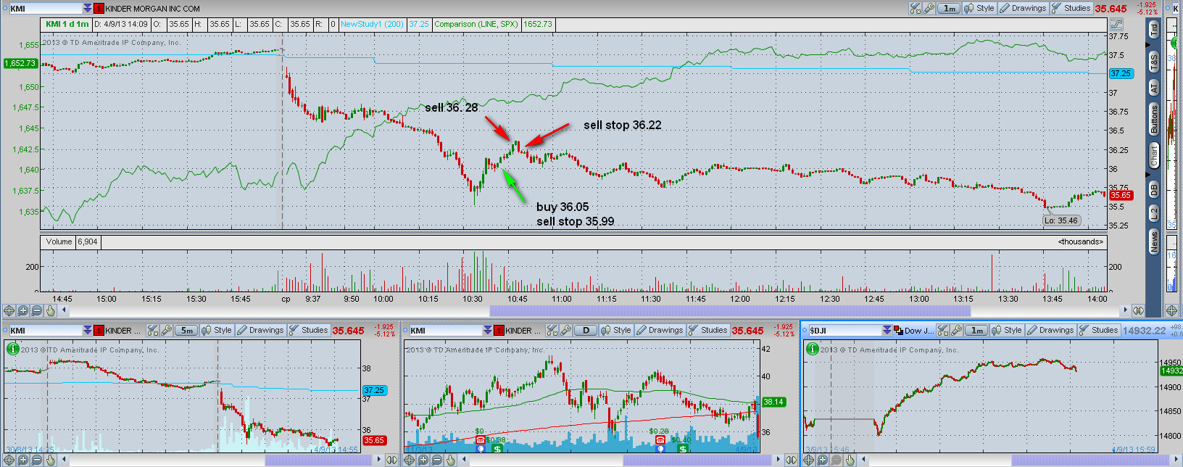Click expand arrows icon at main chart's scrollbar end
1183x467 pixels.
tap(1138, 310)
